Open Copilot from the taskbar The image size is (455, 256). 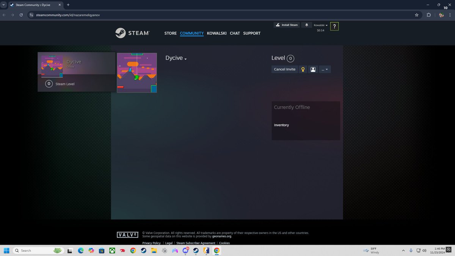91,250
